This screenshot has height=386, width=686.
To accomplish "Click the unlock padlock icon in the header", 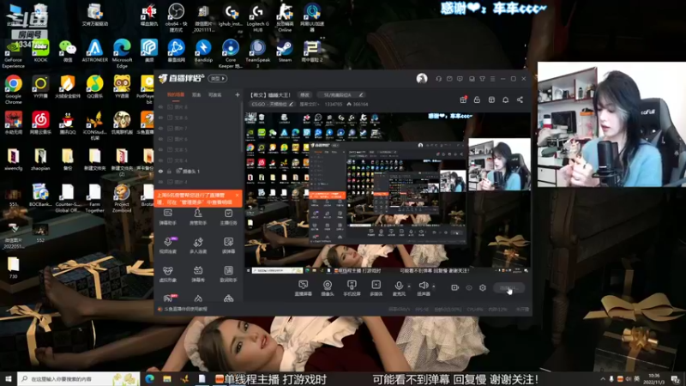I will (477, 100).
